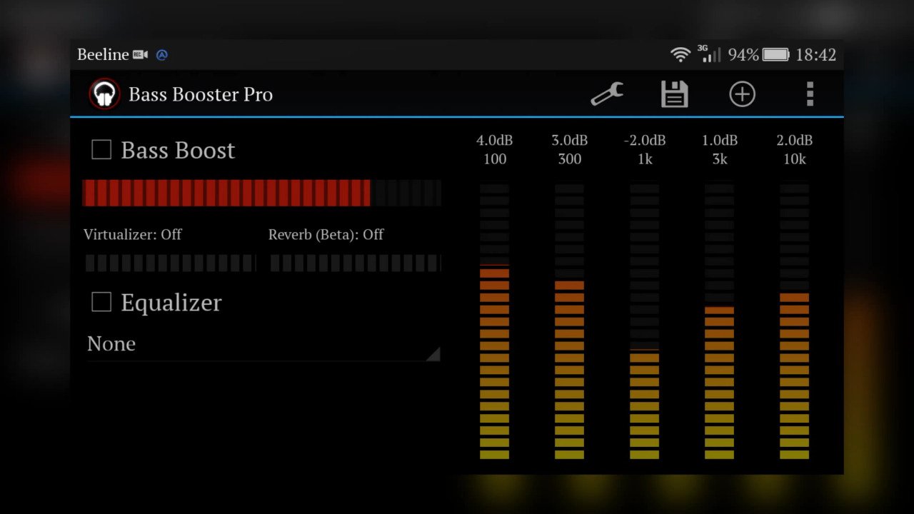Set the 10k equalizer band level
Image resolution: width=914 pixels, height=514 pixels.
794,321
